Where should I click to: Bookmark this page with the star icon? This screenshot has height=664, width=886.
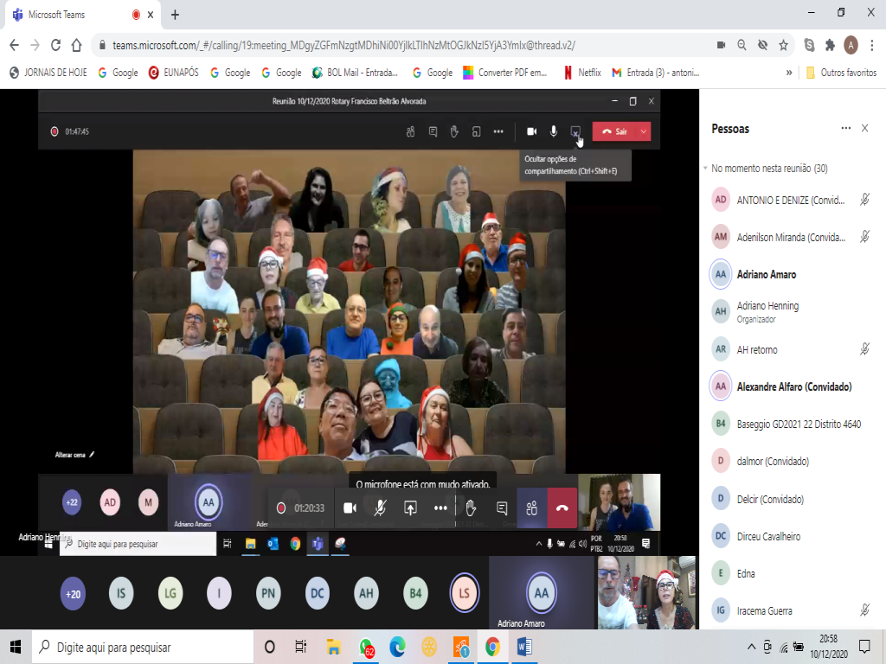click(783, 45)
